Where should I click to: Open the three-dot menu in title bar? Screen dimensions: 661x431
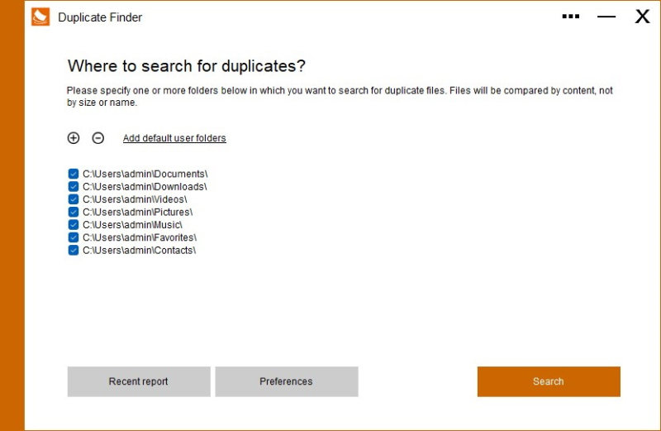tap(570, 17)
